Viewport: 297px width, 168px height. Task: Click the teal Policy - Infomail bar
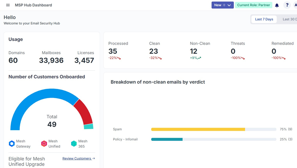[x=167, y=139]
